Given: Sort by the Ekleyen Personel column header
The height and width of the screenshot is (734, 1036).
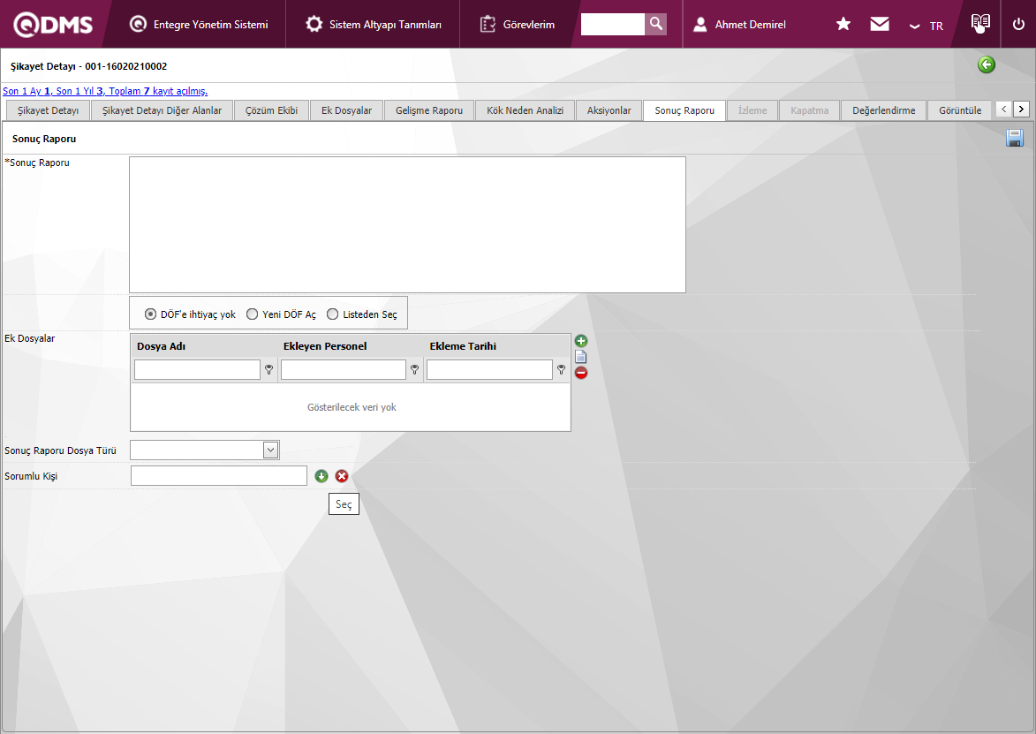Looking at the screenshot, I should point(325,346).
